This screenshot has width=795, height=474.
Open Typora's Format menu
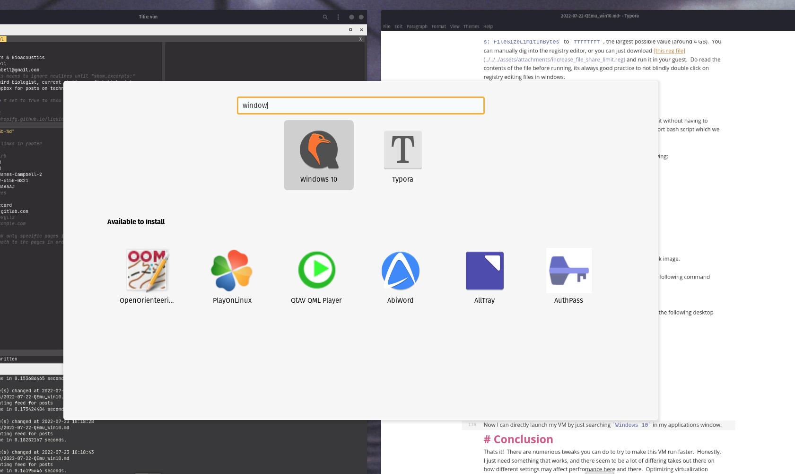438,26
